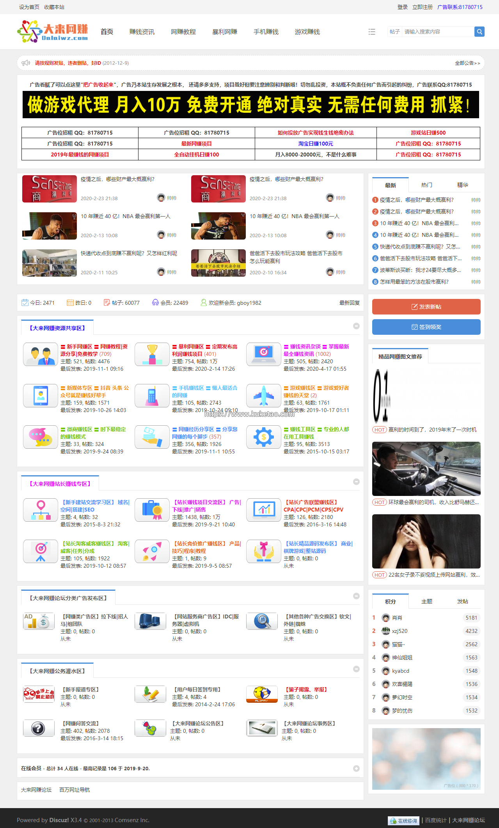The image size is (499, 828).
Task: Open 全部公告>> announcements link
Action: (x=467, y=63)
